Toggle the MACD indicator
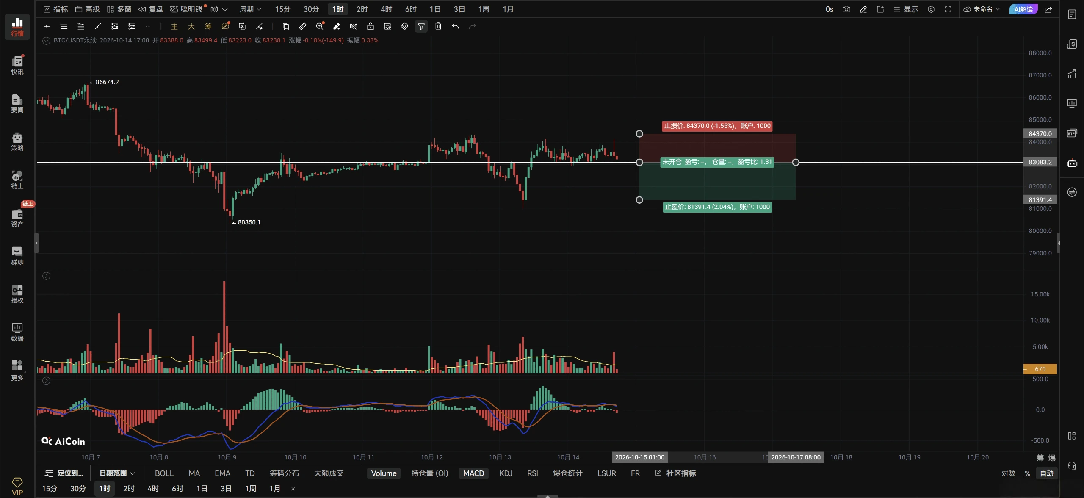 click(473, 473)
